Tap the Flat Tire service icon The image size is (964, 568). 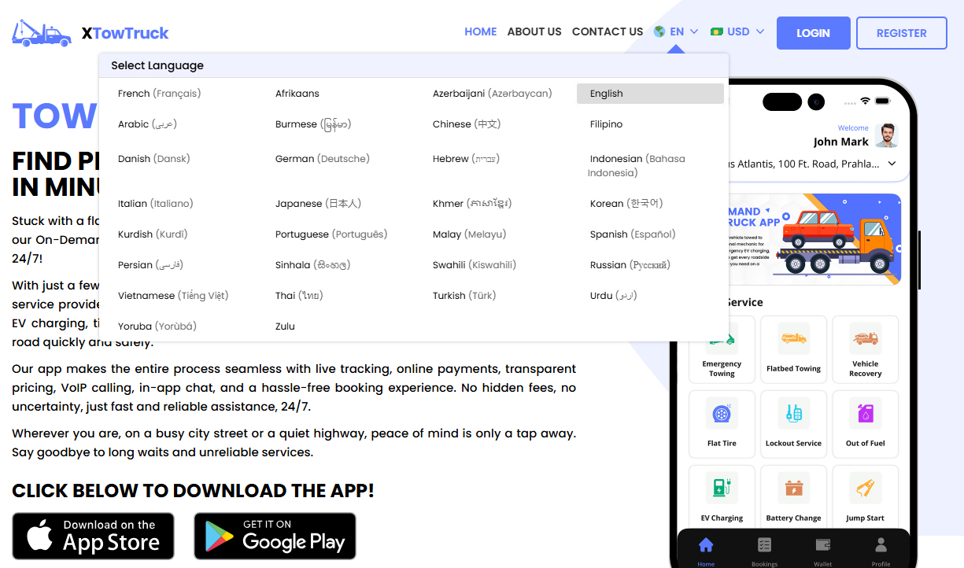(x=721, y=414)
